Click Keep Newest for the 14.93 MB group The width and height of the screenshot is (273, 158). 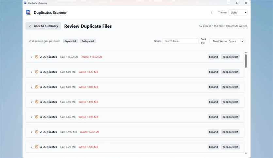click(230, 102)
